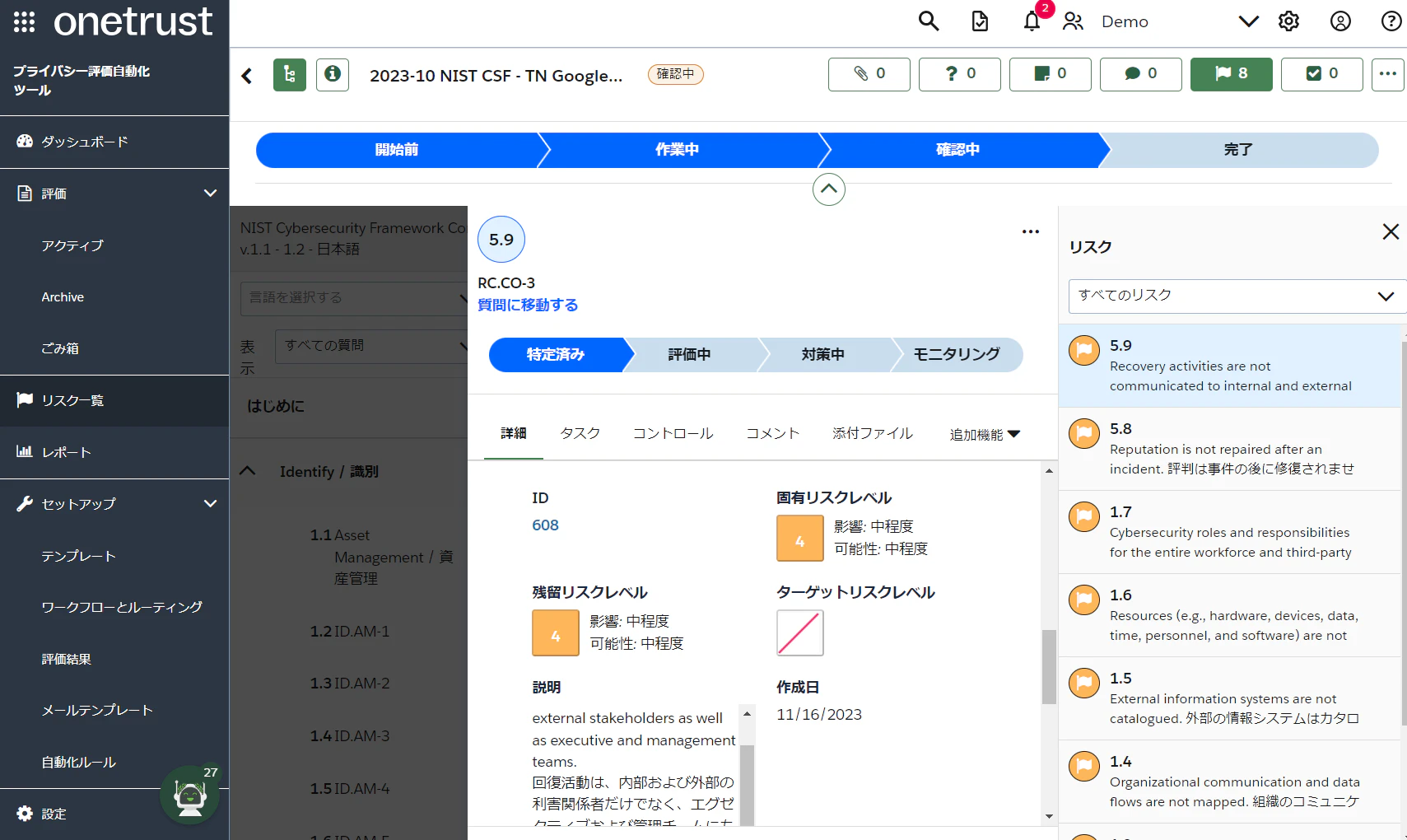Click the detail panel vertical scrollbar
The width and height of the screenshot is (1407, 840).
(1049, 667)
